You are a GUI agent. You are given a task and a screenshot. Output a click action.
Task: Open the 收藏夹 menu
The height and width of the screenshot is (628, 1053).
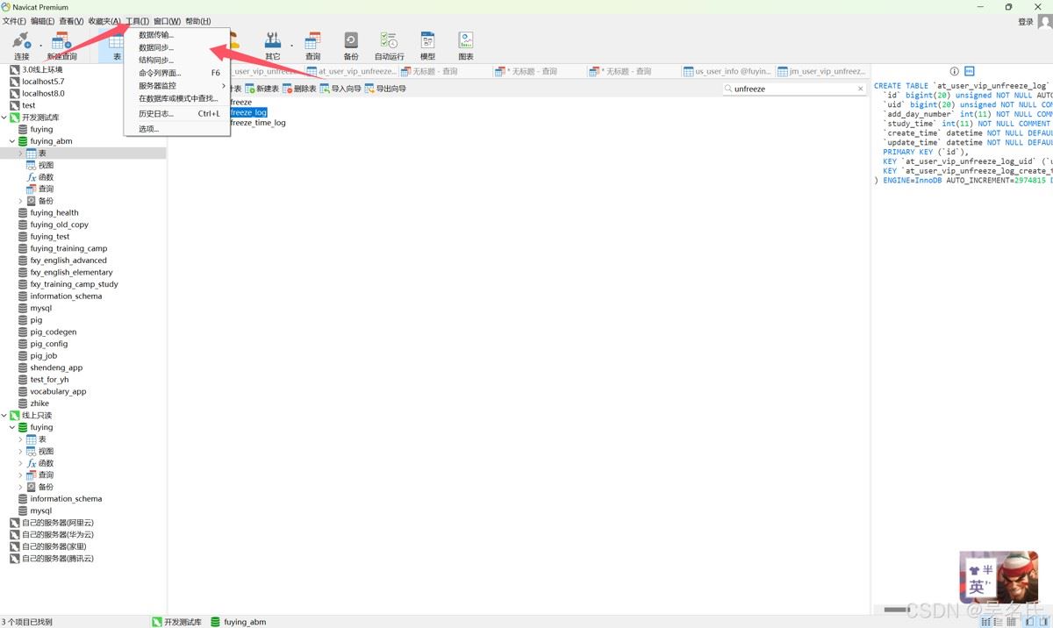[x=104, y=21]
